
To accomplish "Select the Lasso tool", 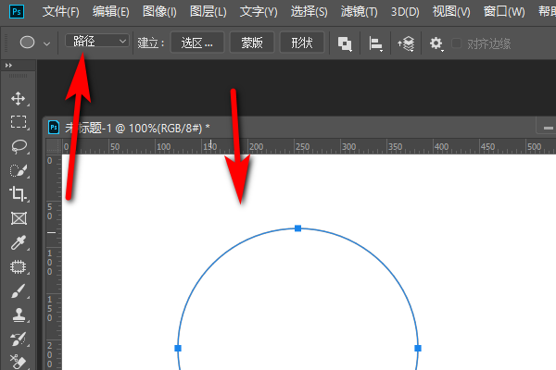I will coord(19,146).
